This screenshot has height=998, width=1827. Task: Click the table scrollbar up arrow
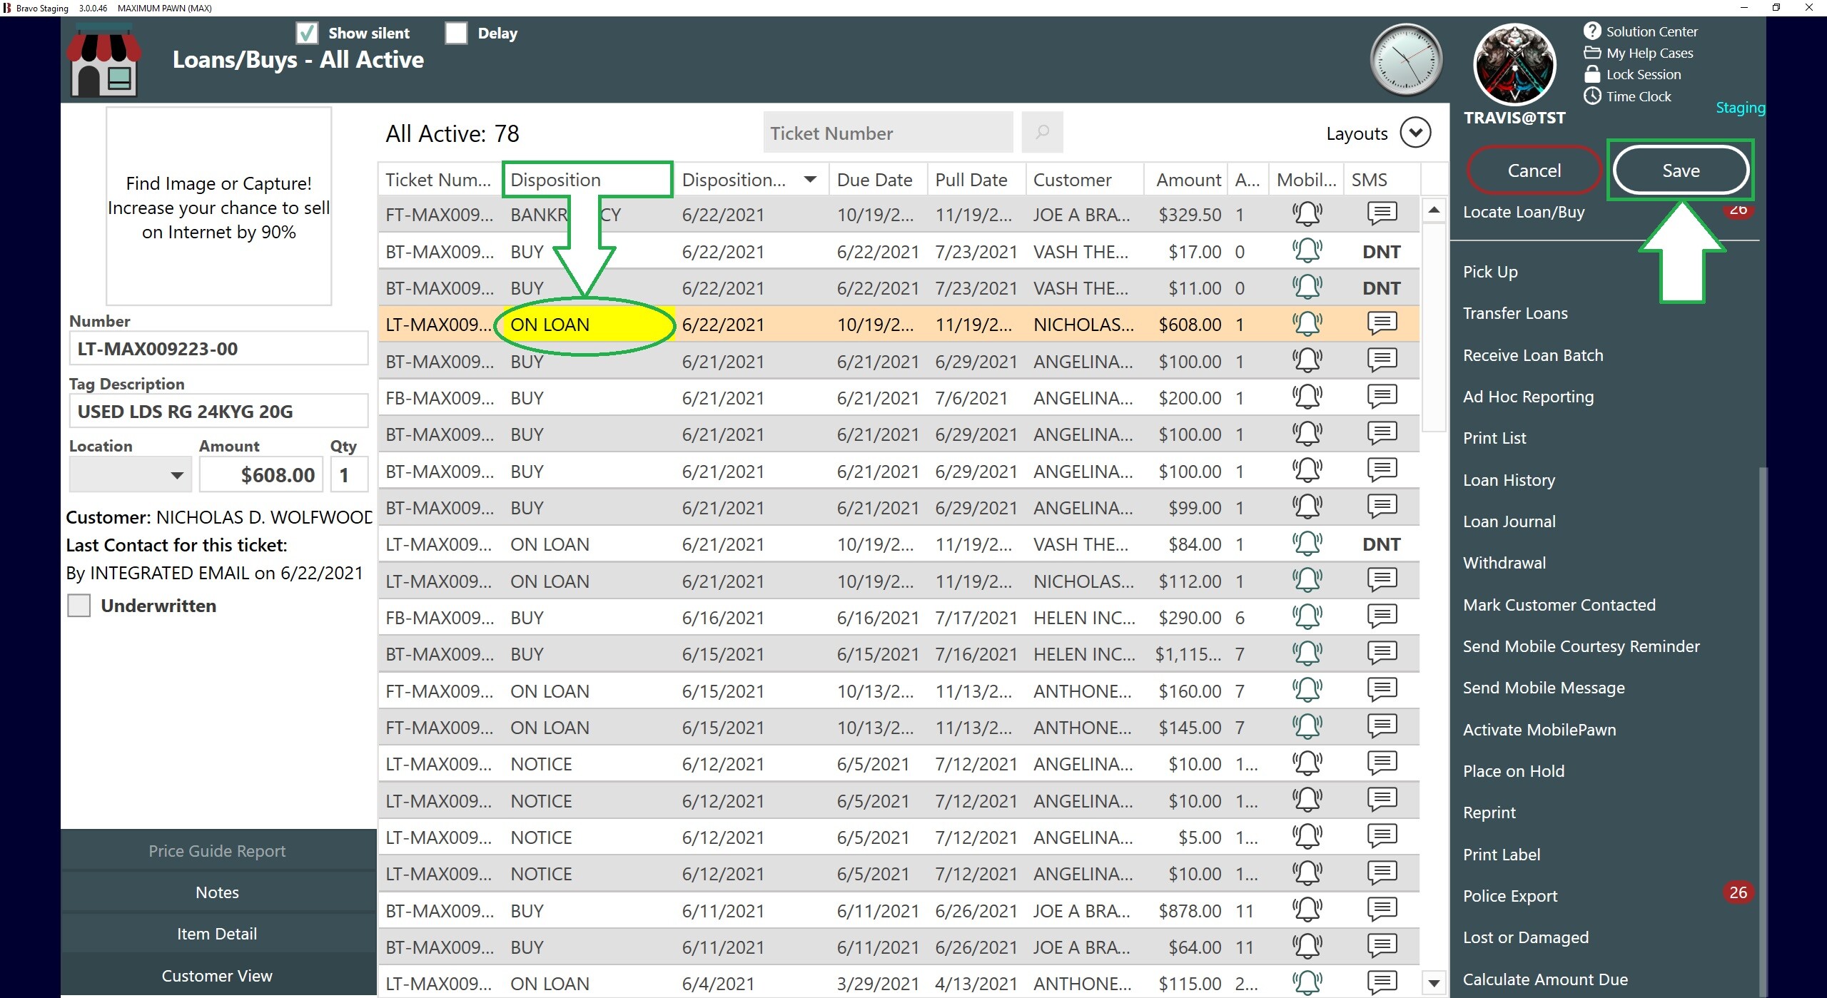pos(1433,210)
